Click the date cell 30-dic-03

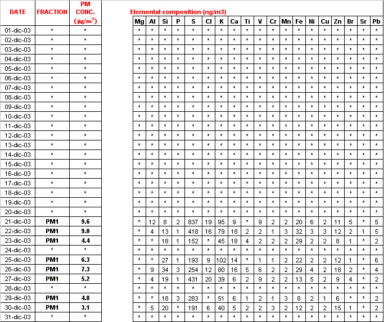pyautogui.click(x=18, y=307)
